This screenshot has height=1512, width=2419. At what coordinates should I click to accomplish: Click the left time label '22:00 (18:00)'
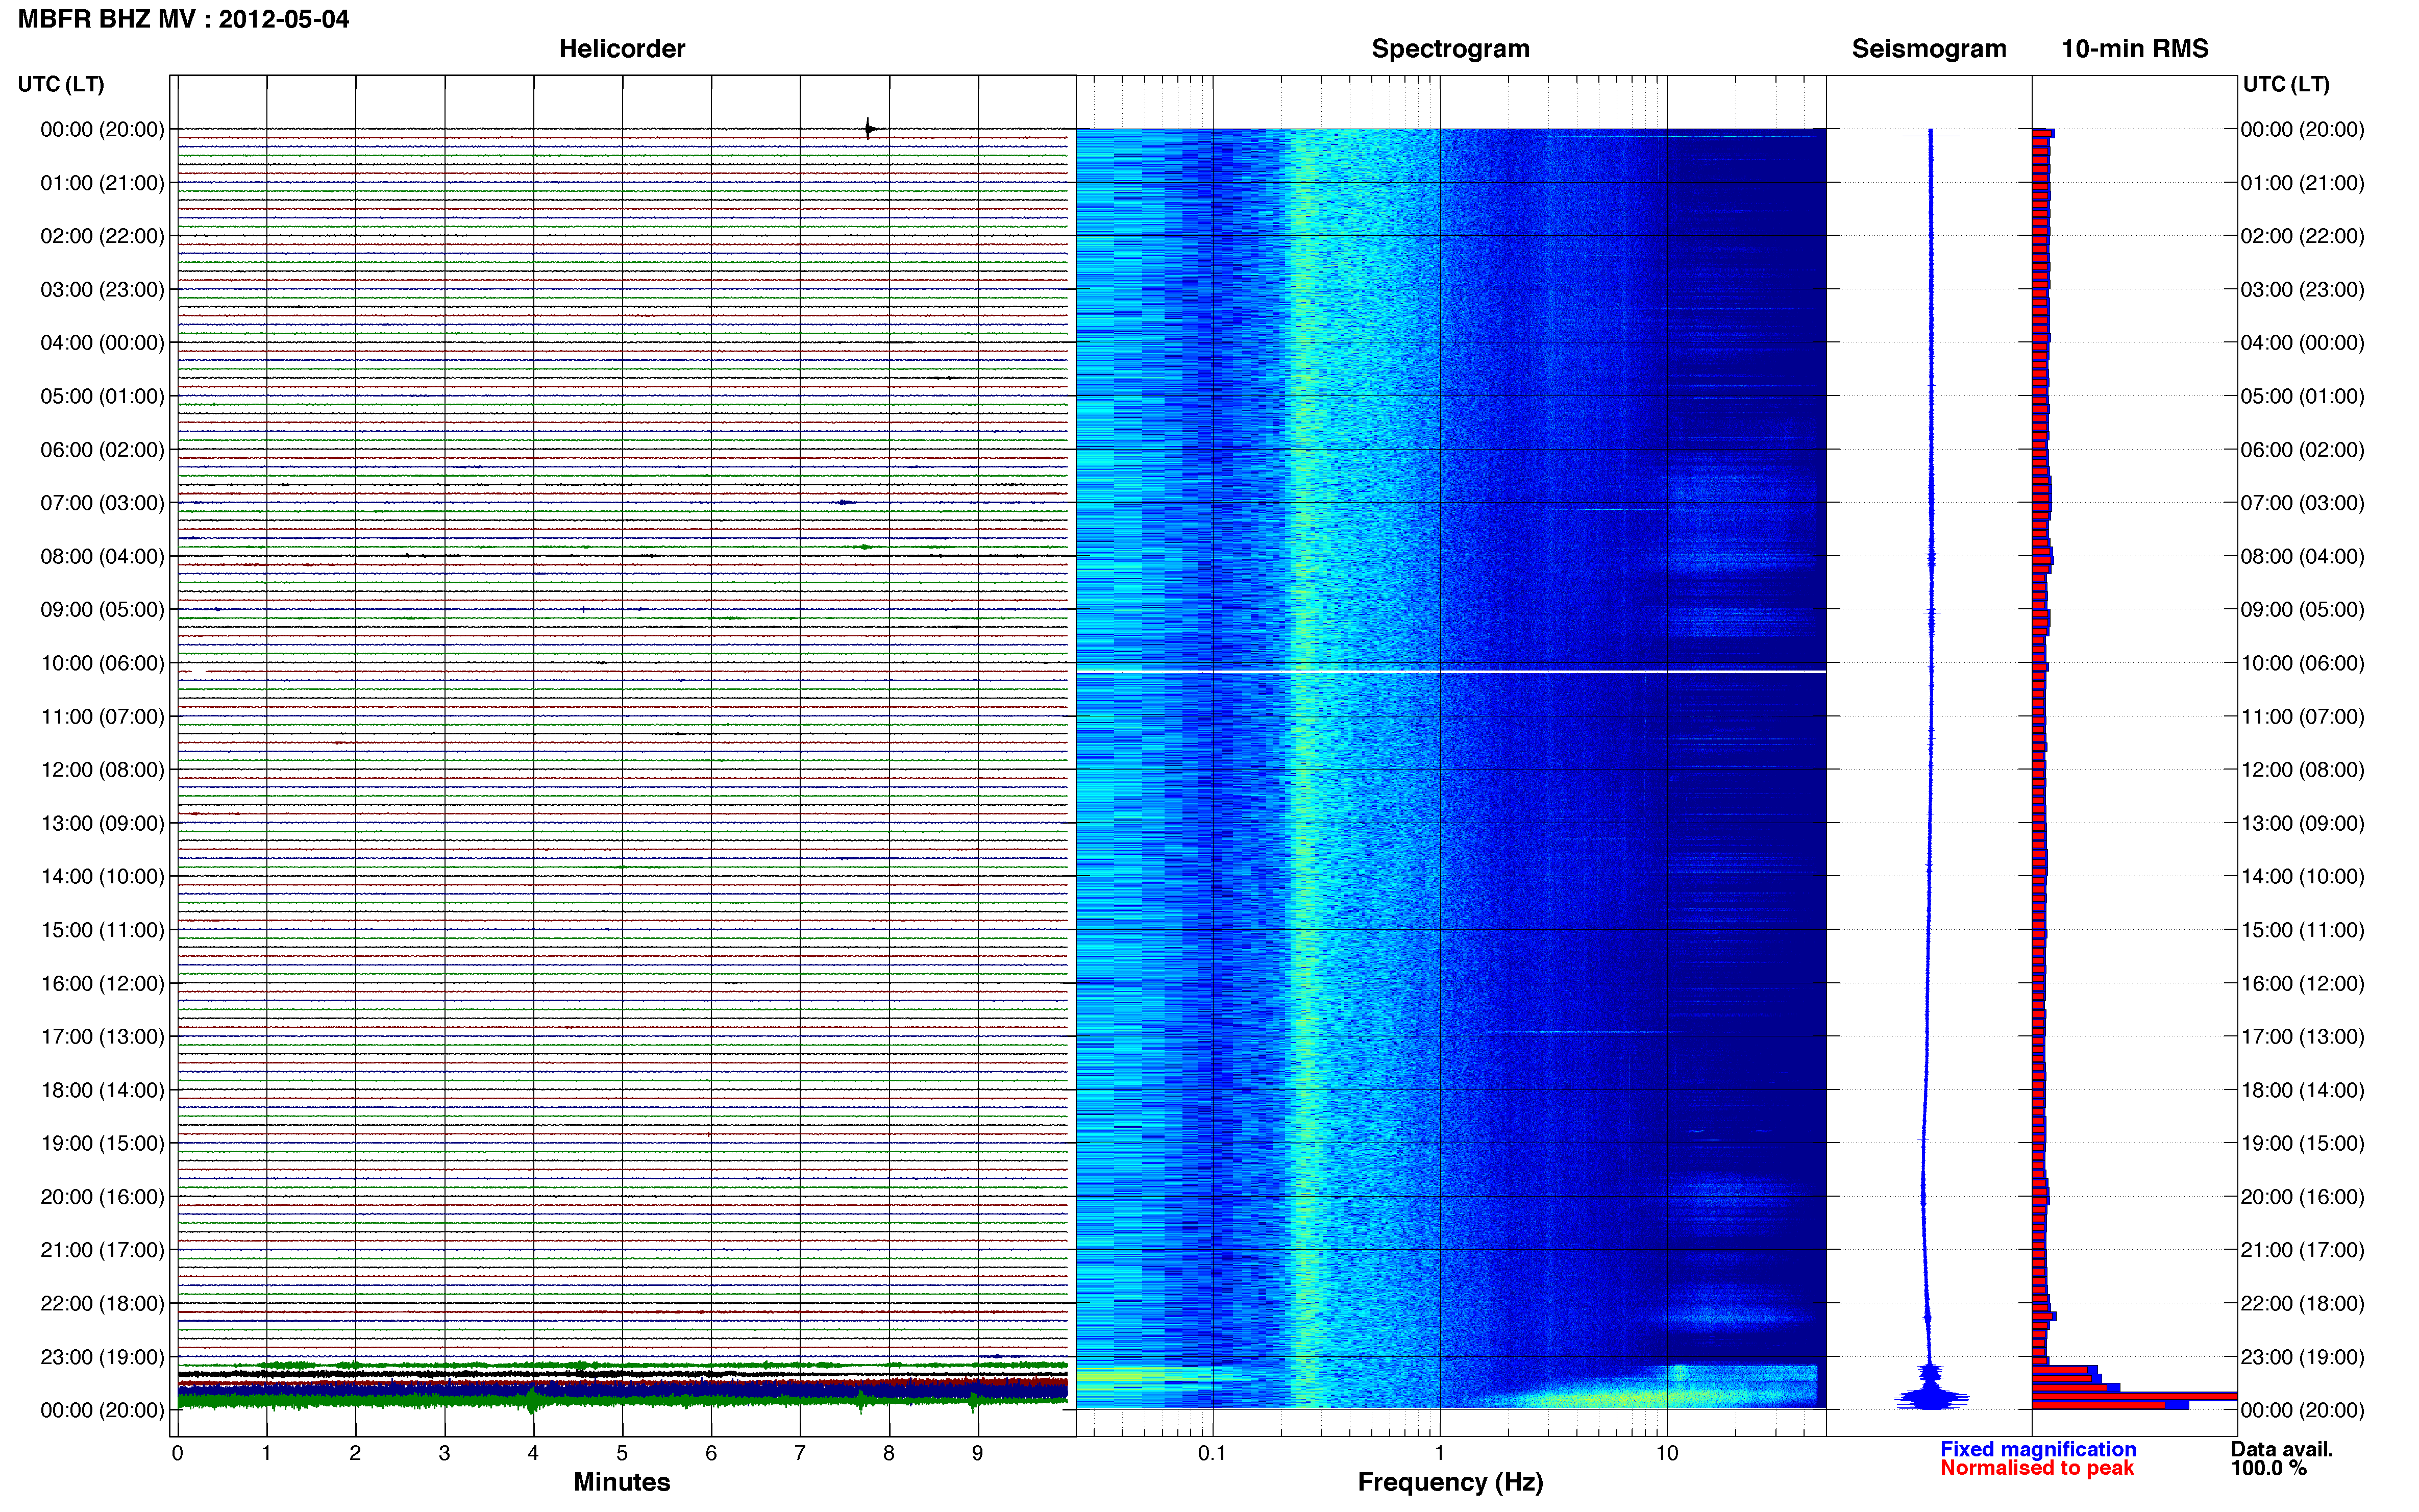(102, 1303)
